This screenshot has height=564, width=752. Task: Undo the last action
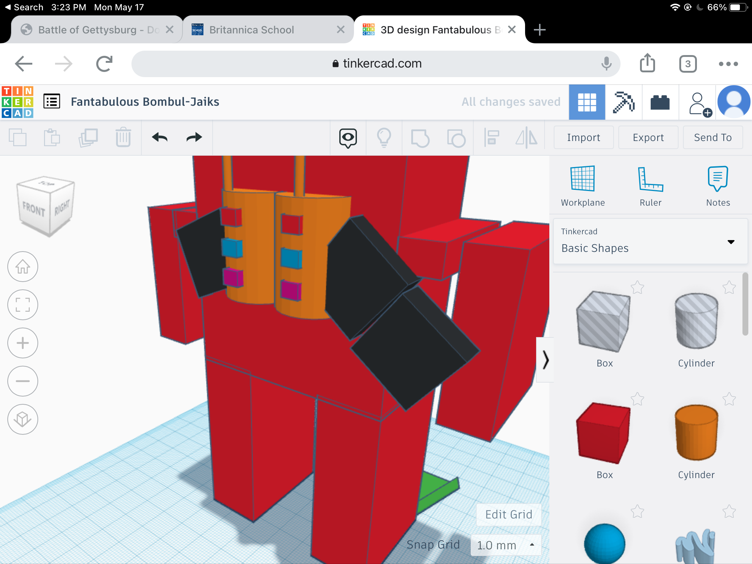(160, 137)
